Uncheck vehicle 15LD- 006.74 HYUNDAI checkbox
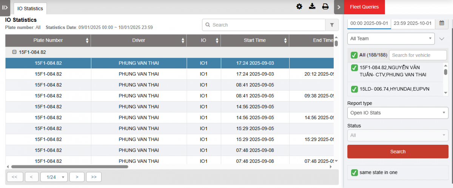 tap(354, 89)
